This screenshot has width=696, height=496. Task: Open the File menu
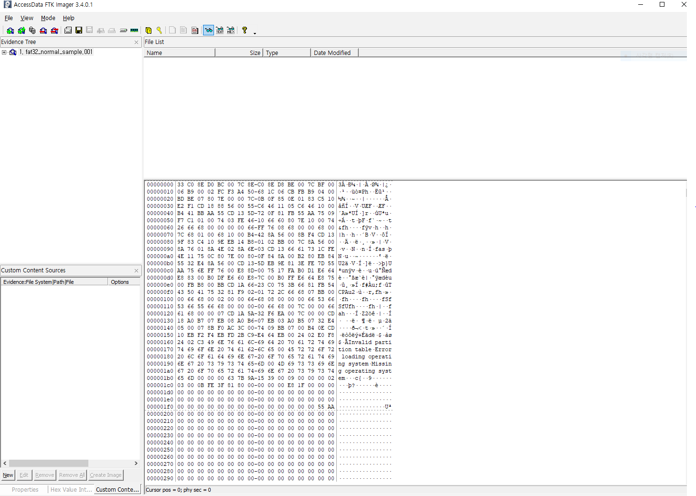9,18
